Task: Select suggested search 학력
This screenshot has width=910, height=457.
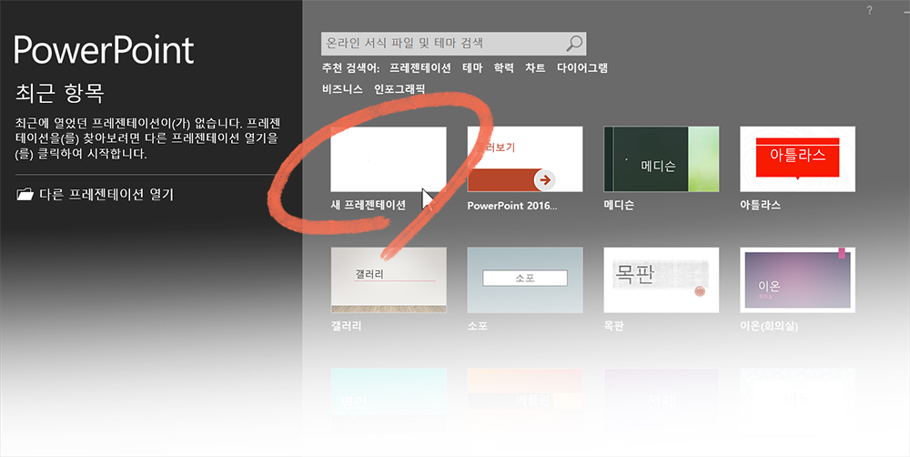Action: tap(504, 68)
